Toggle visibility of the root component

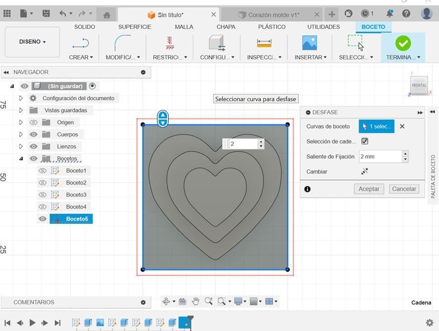[x=25, y=86]
